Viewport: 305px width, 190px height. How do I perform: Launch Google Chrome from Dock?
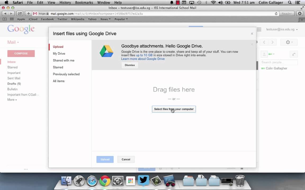pos(105,181)
